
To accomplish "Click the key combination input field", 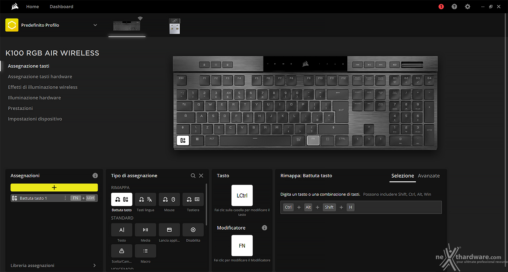I will click(361, 207).
